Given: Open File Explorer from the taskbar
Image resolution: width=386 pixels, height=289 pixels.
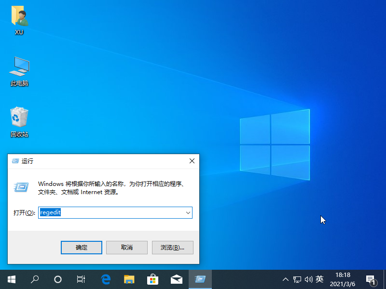Looking at the screenshot, I should coord(129,279).
